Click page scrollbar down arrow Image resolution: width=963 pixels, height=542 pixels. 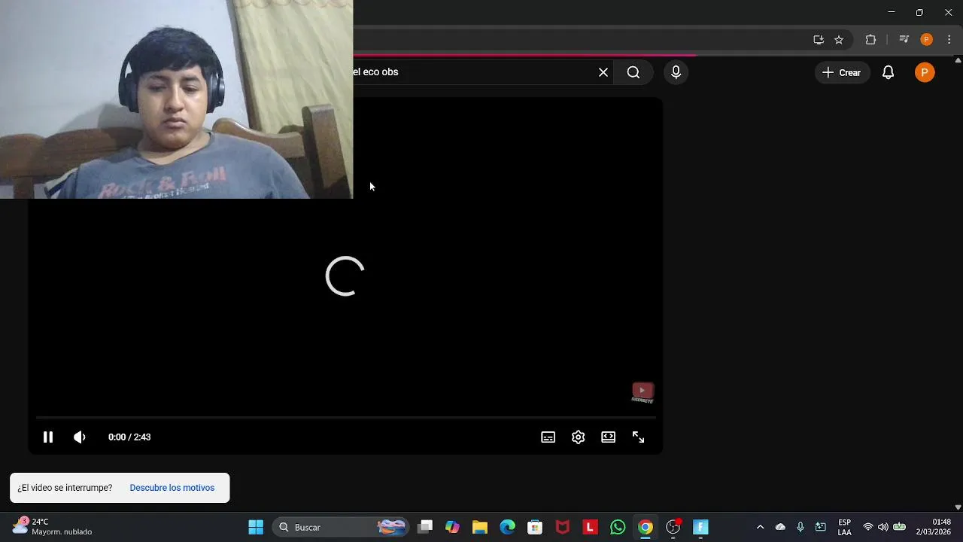pyautogui.click(x=958, y=507)
